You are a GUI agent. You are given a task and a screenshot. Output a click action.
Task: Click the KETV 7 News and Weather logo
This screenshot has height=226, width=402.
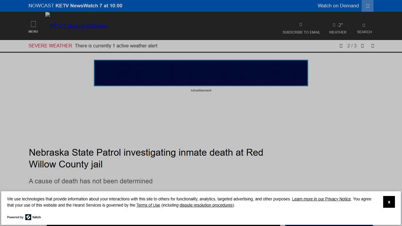pos(78,26)
